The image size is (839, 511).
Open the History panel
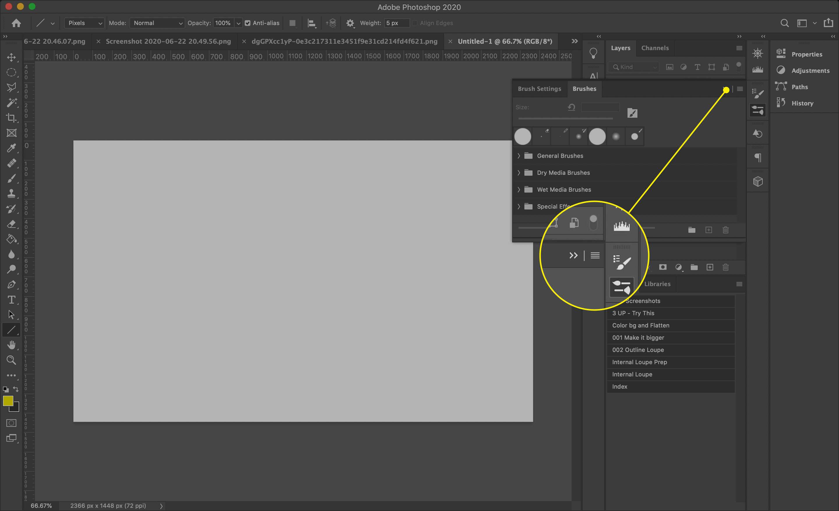802,103
